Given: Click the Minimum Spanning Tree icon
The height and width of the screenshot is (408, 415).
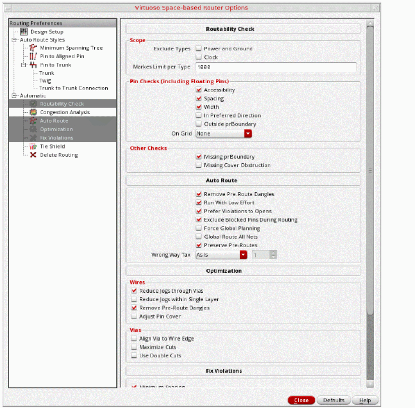Looking at the screenshot, I should pyautogui.click(x=33, y=48).
